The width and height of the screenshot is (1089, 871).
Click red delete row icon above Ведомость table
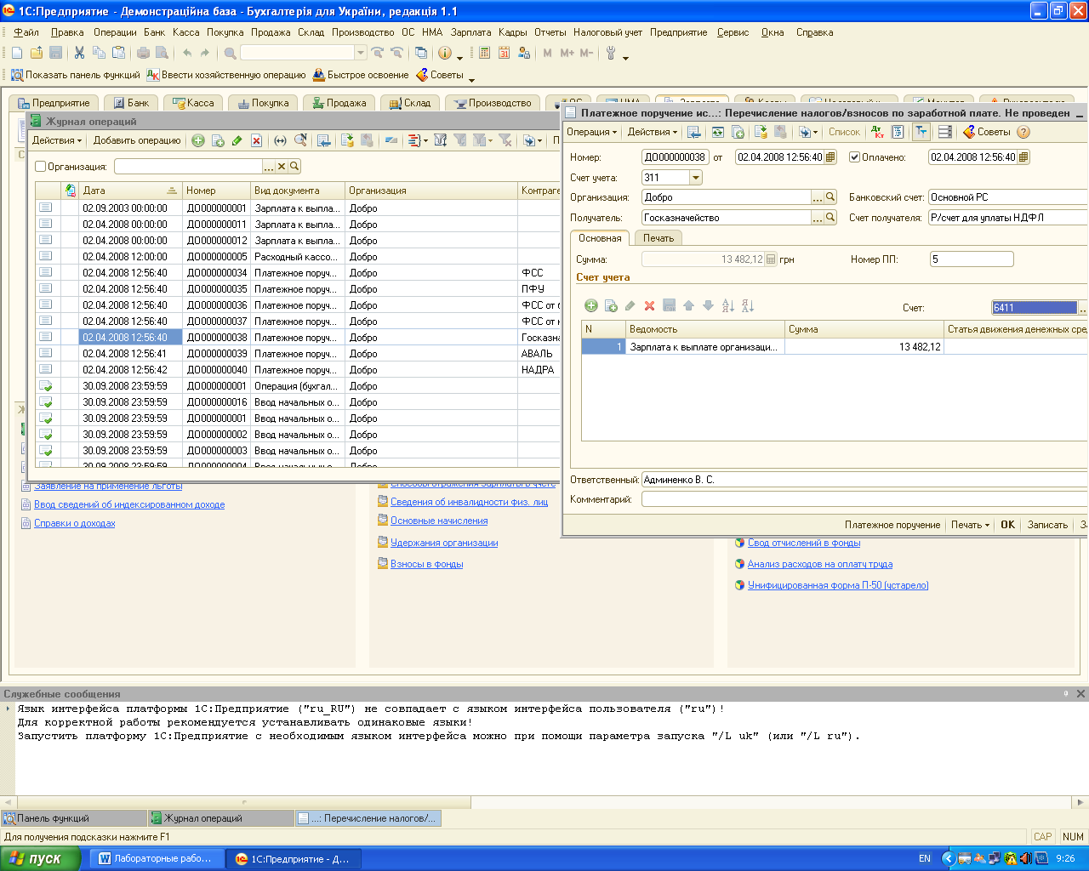pyautogui.click(x=649, y=305)
